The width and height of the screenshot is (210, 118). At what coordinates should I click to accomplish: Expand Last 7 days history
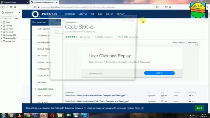(x=2, y=29)
